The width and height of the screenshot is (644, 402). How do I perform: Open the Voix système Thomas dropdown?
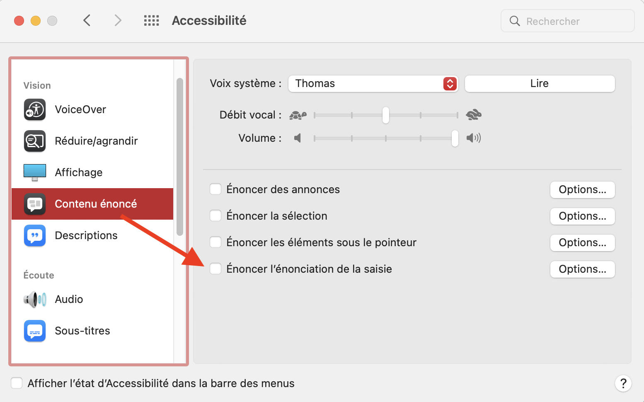click(x=373, y=84)
